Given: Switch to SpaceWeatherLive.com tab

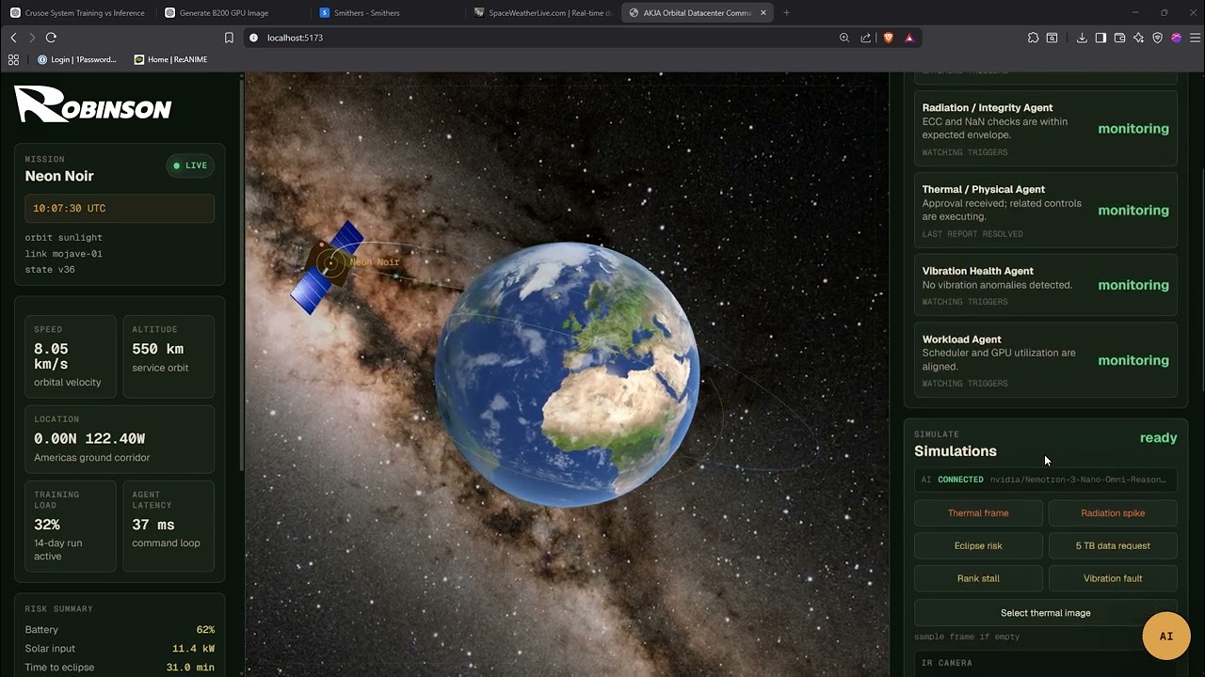Looking at the screenshot, I should tap(541, 12).
